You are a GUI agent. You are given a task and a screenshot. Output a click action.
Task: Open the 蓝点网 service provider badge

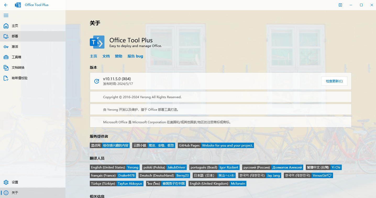pyautogui.click(x=110, y=145)
